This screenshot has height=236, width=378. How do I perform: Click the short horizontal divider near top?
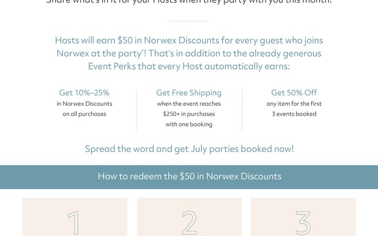[x=189, y=21]
